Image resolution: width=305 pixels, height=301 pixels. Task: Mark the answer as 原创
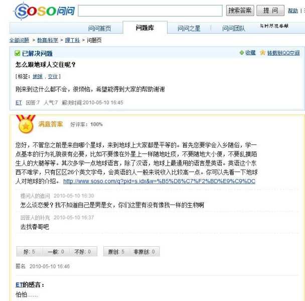click(116, 251)
